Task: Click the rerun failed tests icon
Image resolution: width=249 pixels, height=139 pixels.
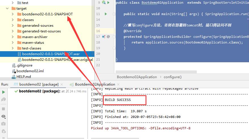Action: (3, 99)
